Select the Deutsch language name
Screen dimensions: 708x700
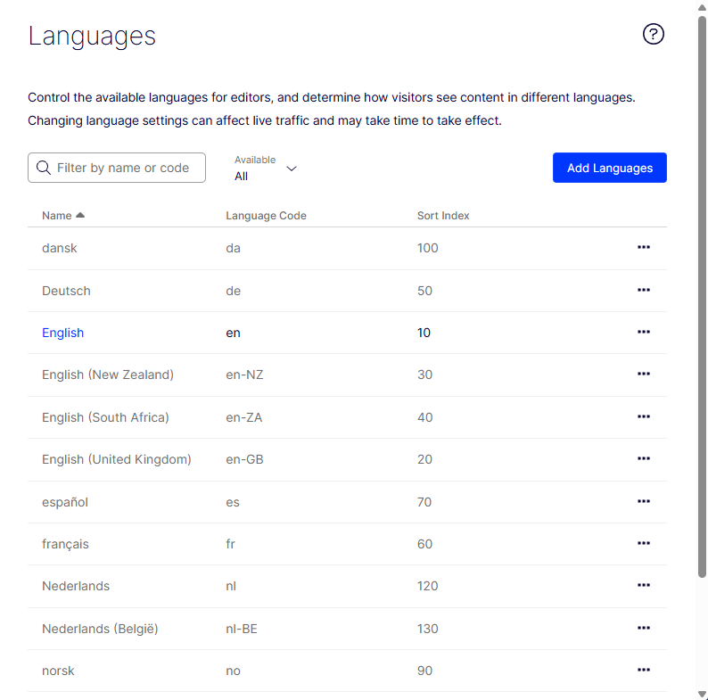(x=66, y=291)
